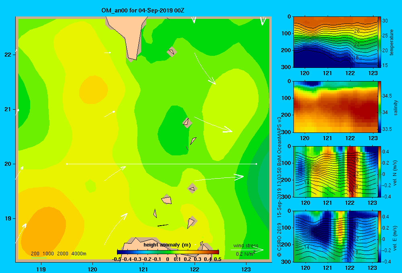
Task: Click the 'wind stress' legend label
Action: [246, 245]
